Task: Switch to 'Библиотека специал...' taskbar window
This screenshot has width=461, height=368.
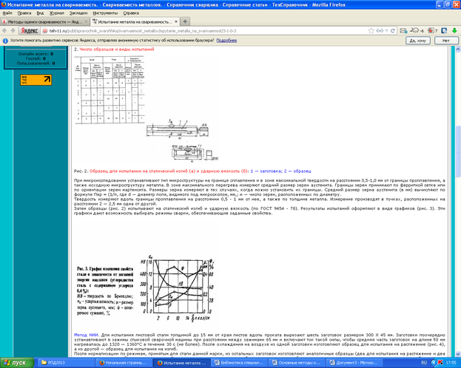Action: pyautogui.click(x=240, y=363)
